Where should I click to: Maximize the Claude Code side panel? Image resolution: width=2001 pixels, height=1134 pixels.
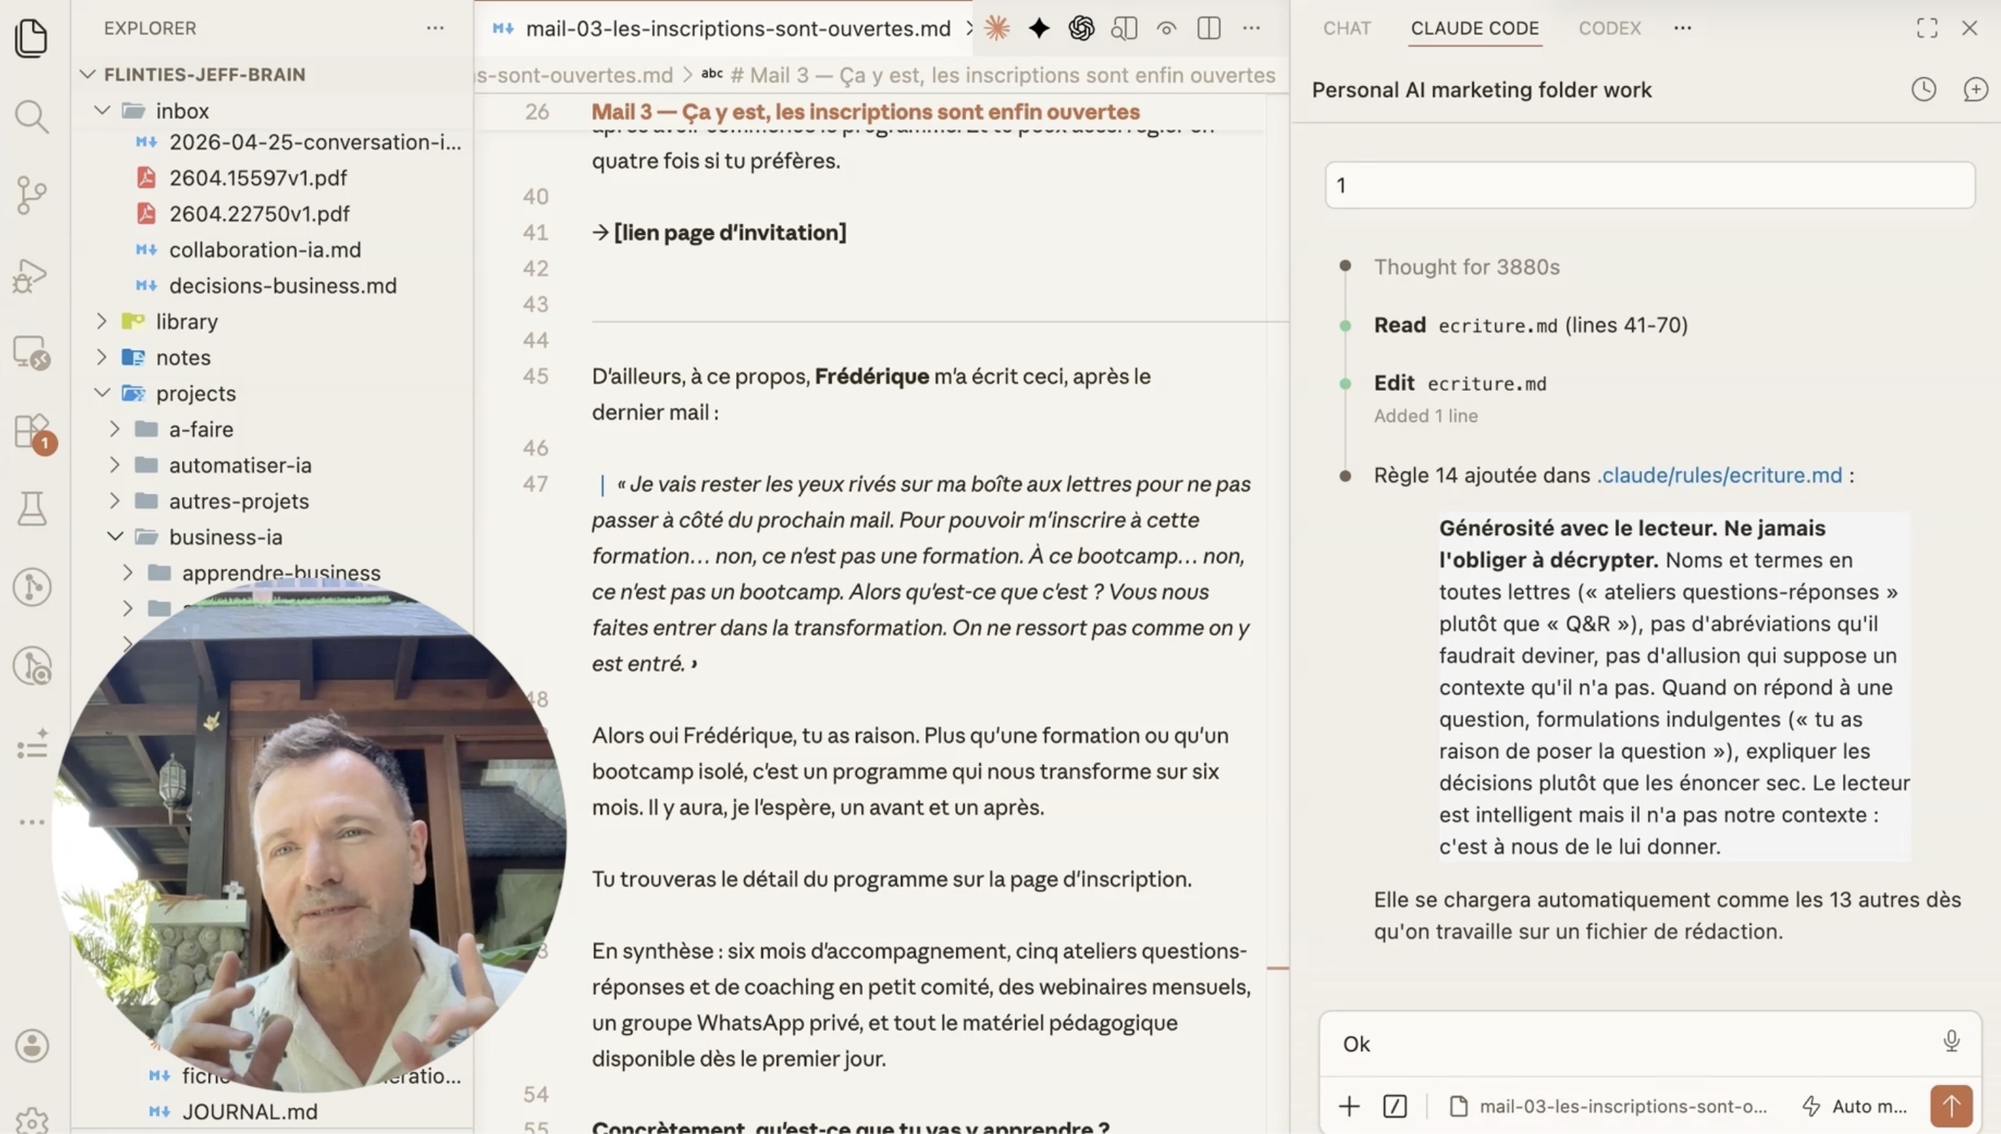point(1927,28)
